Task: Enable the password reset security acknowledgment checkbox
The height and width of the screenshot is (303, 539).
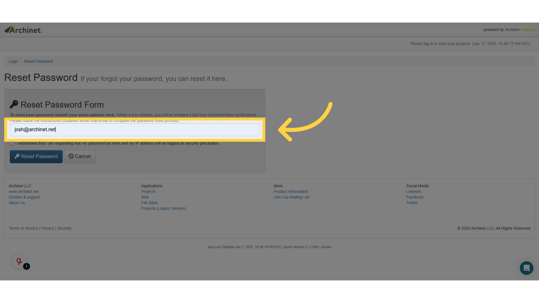Action: [x=12, y=143]
